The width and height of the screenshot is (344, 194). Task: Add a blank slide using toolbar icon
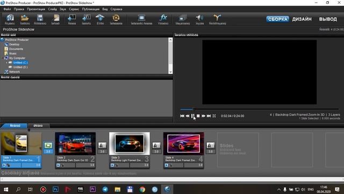(71, 19)
